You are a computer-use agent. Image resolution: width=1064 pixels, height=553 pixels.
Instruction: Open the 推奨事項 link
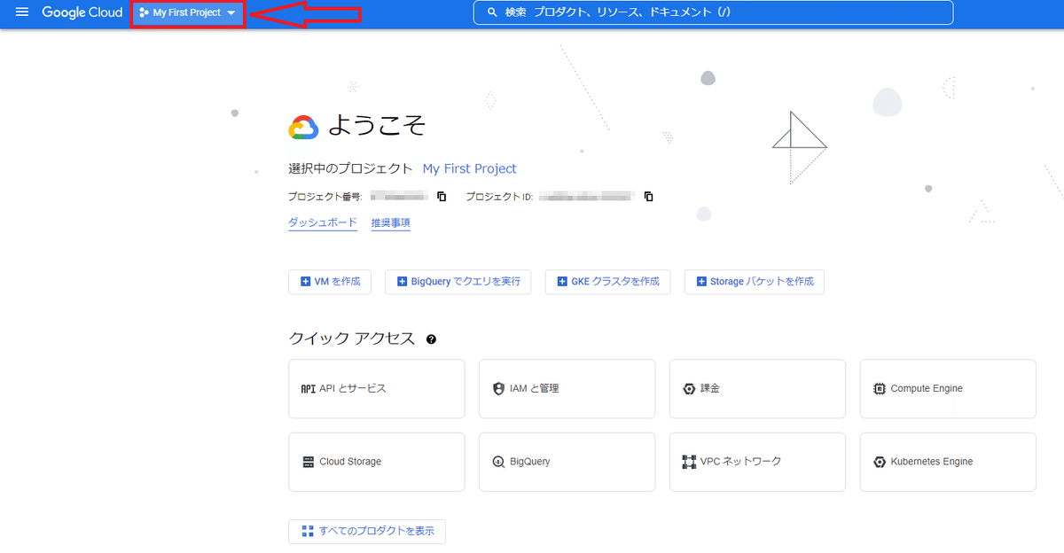coord(391,222)
